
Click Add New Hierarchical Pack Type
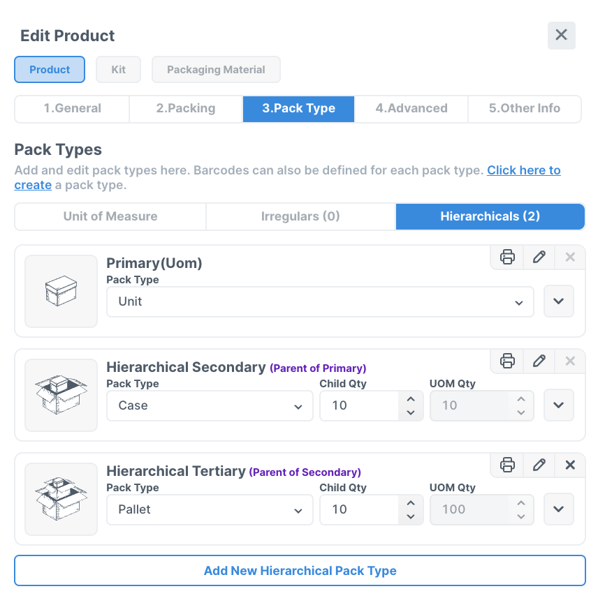click(300, 571)
